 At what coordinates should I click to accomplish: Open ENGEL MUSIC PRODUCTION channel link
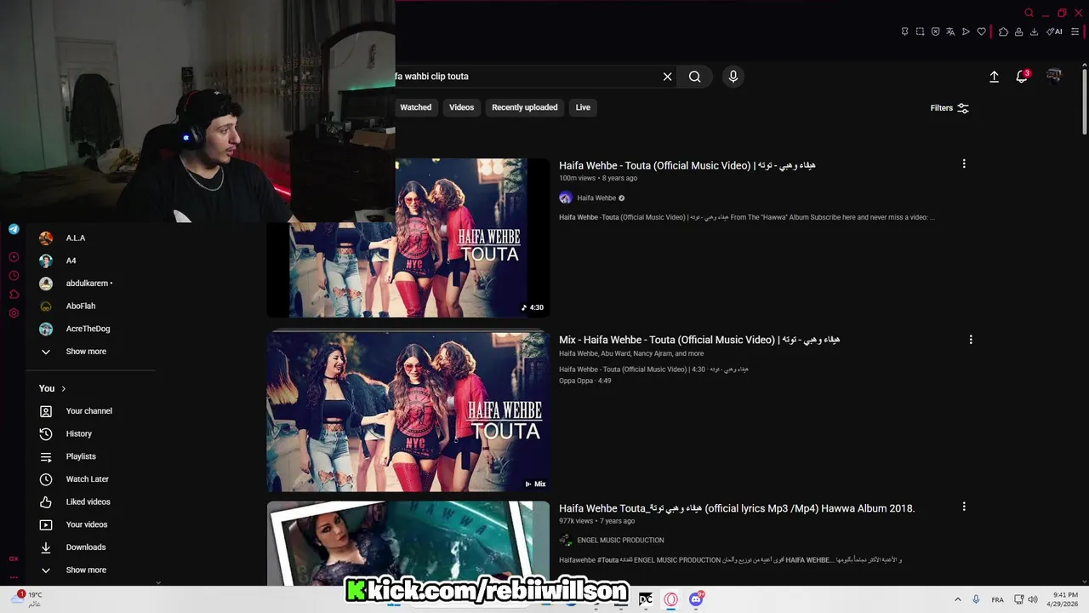620,541
